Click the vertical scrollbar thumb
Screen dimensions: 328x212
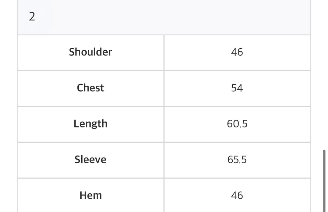(324, 181)
